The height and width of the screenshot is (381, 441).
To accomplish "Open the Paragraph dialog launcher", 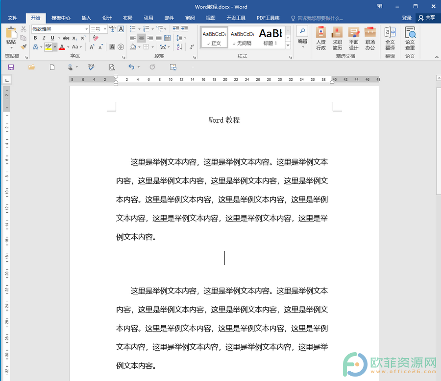I will 195,57.
